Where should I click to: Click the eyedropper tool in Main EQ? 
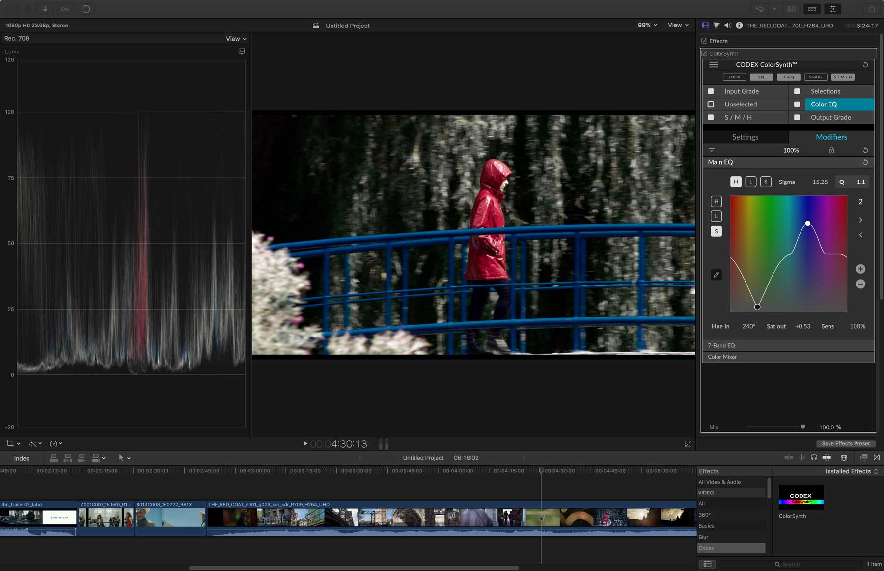(x=716, y=275)
